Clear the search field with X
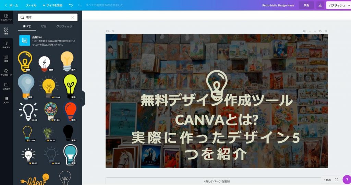Screen dimensions: 351x185 pos(73,17)
